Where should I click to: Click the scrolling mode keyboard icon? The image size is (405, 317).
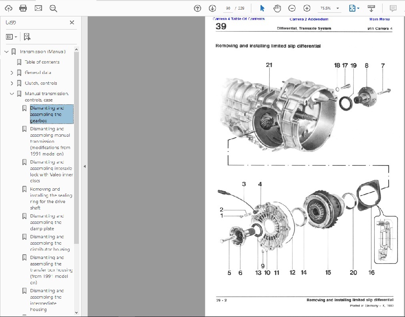[371, 8]
